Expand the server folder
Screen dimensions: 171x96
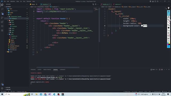(x=6, y=52)
